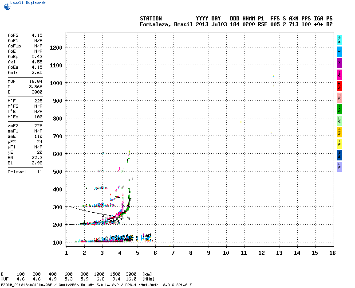Viewport: 355px width, 288px height.
Task: Click the date Jul03 in header
Action: coord(219,24)
